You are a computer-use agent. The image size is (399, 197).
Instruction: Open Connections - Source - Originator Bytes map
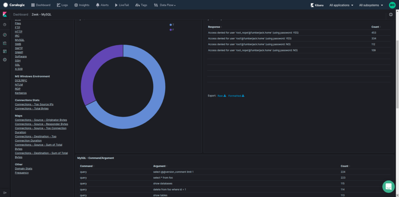click(41, 120)
